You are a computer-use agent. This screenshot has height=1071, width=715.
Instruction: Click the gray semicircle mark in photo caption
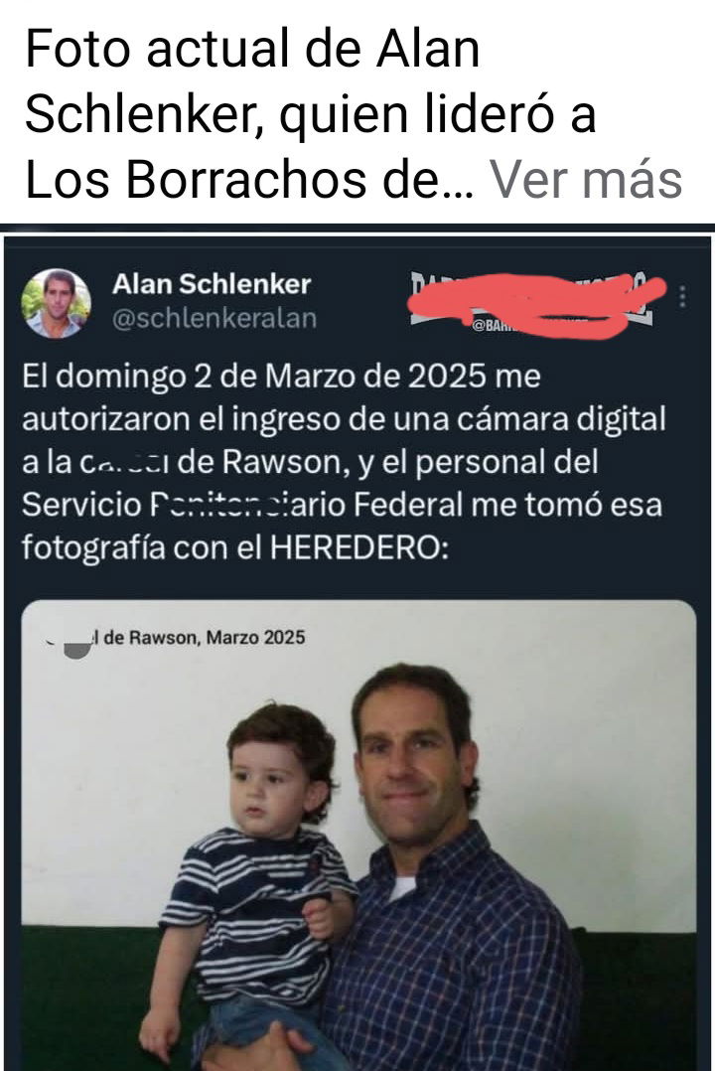tap(77, 650)
